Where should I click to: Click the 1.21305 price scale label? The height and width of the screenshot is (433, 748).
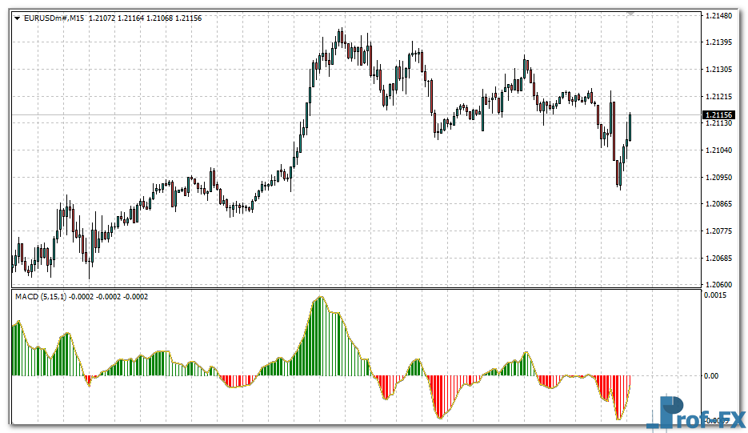pyautogui.click(x=718, y=70)
